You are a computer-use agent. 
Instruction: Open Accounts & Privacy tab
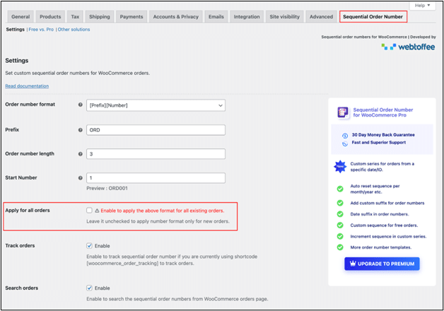176,17
